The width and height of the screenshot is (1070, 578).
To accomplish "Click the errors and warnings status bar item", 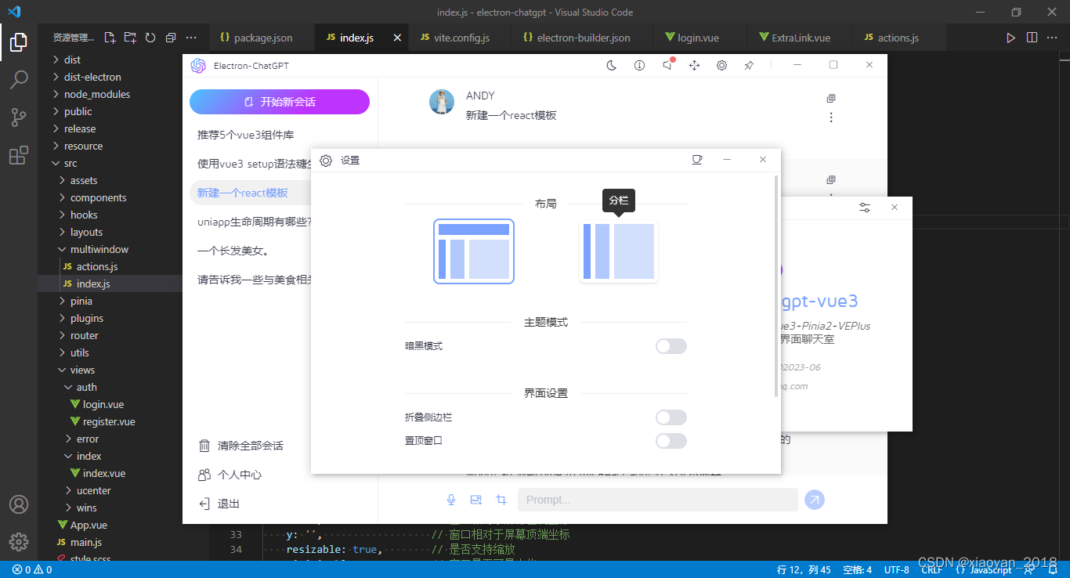I will [x=32, y=569].
